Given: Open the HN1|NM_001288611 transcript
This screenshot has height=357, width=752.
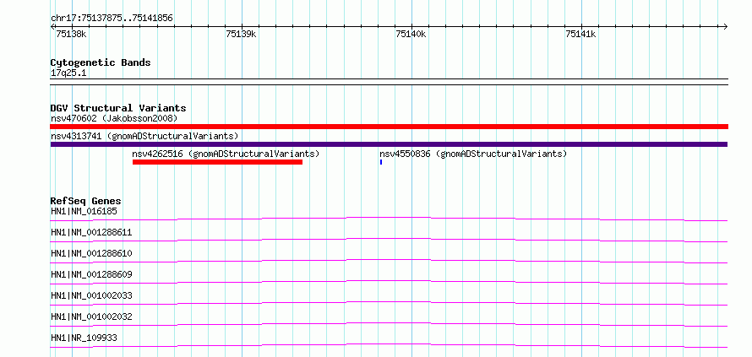Looking at the screenshot, I should tap(91, 232).
